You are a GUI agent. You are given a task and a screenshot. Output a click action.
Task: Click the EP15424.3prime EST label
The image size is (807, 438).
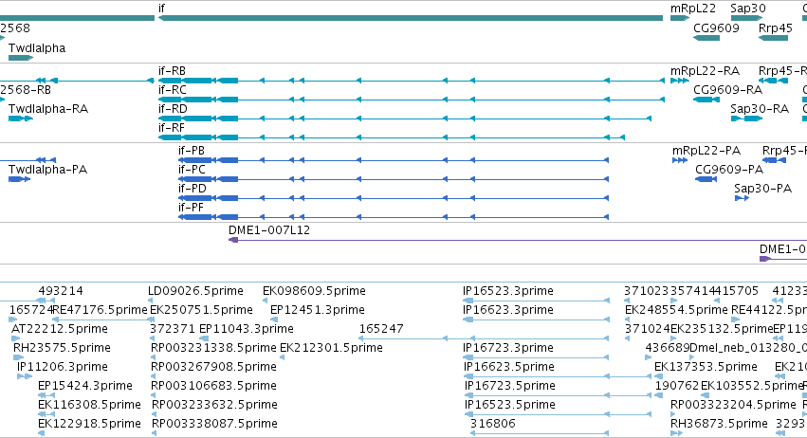pyautogui.click(x=85, y=386)
